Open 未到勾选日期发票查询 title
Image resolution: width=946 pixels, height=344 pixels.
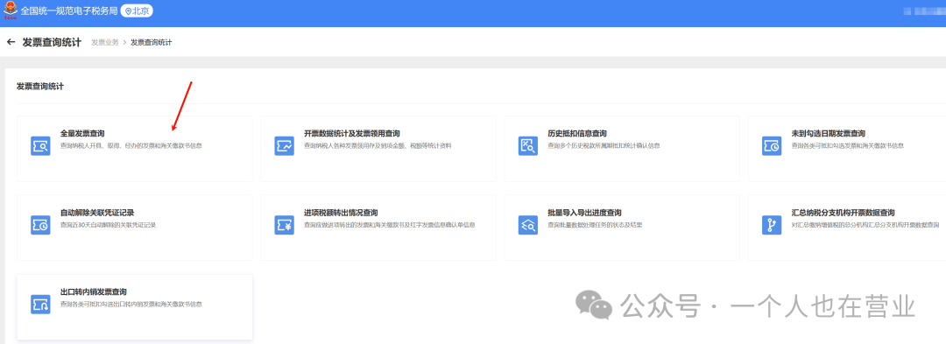pos(828,134)
